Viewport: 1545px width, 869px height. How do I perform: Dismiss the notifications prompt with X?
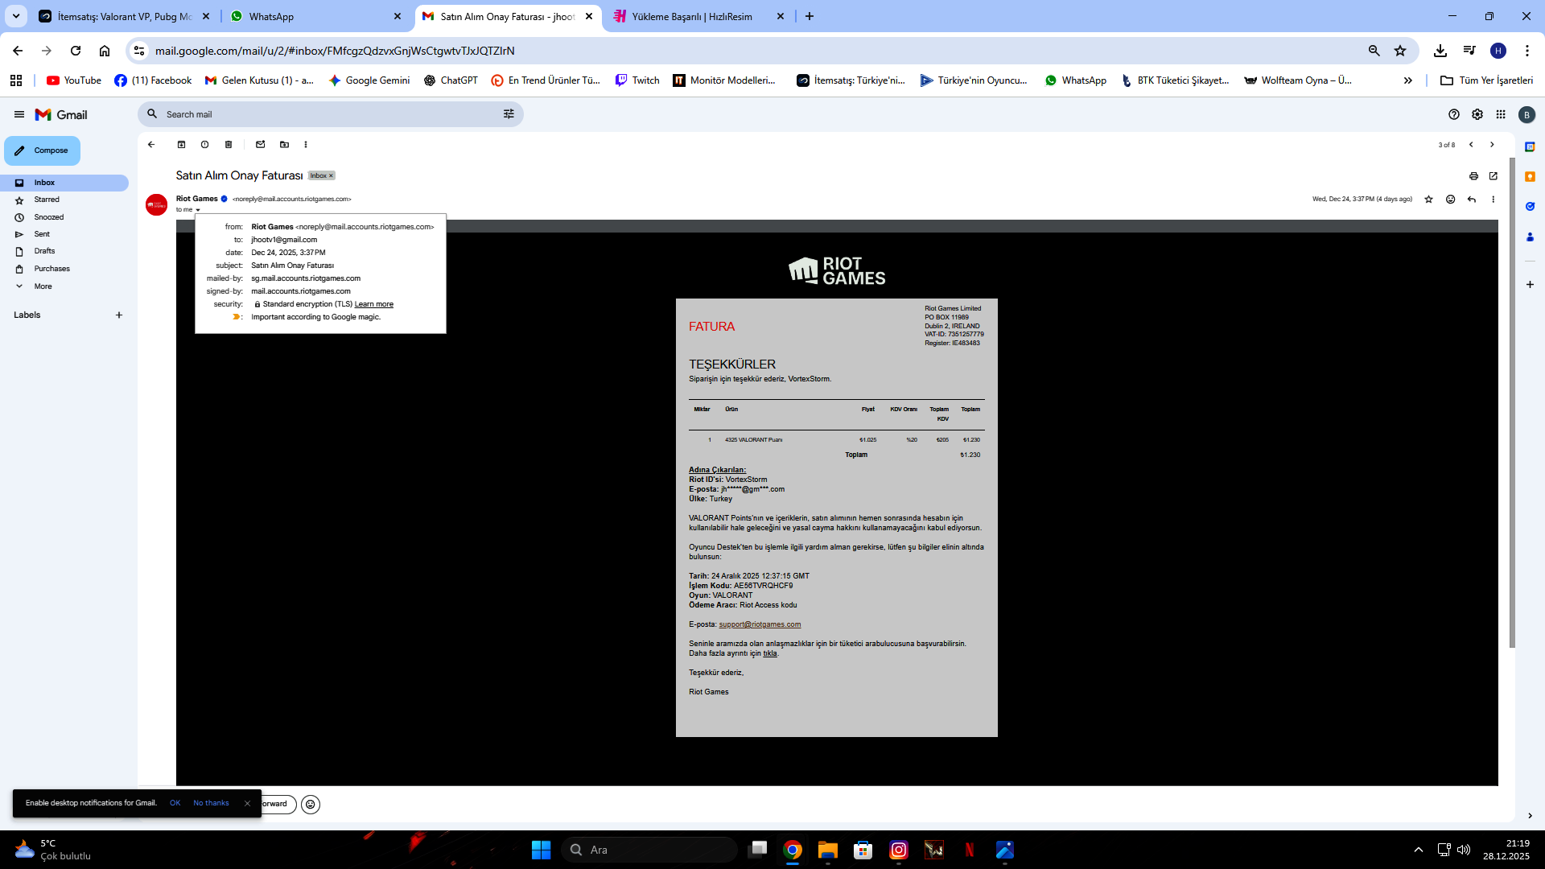pyautogui.click(x=247, y=803)
